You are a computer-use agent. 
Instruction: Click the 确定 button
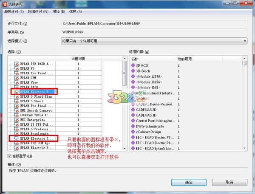(x=189, y=182)
